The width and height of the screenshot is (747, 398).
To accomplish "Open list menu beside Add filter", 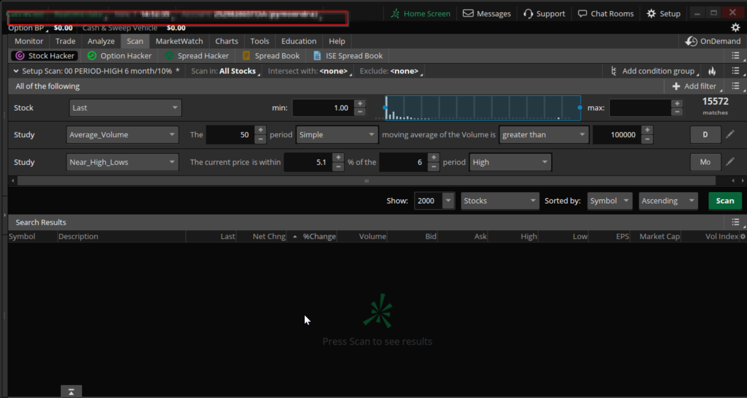I will 736,86.
